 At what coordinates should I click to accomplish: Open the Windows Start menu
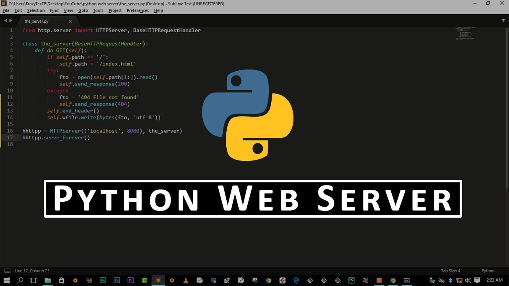[x=6, y=280]
